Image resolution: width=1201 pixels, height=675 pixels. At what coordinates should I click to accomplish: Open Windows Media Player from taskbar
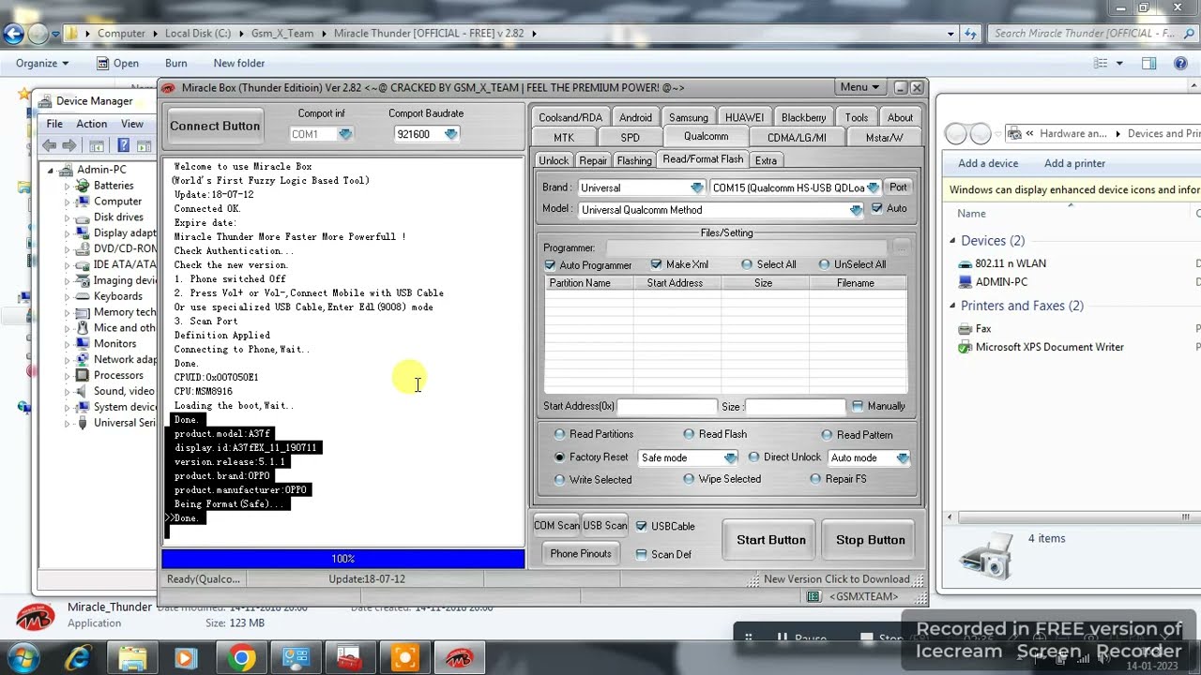[186, 658]
